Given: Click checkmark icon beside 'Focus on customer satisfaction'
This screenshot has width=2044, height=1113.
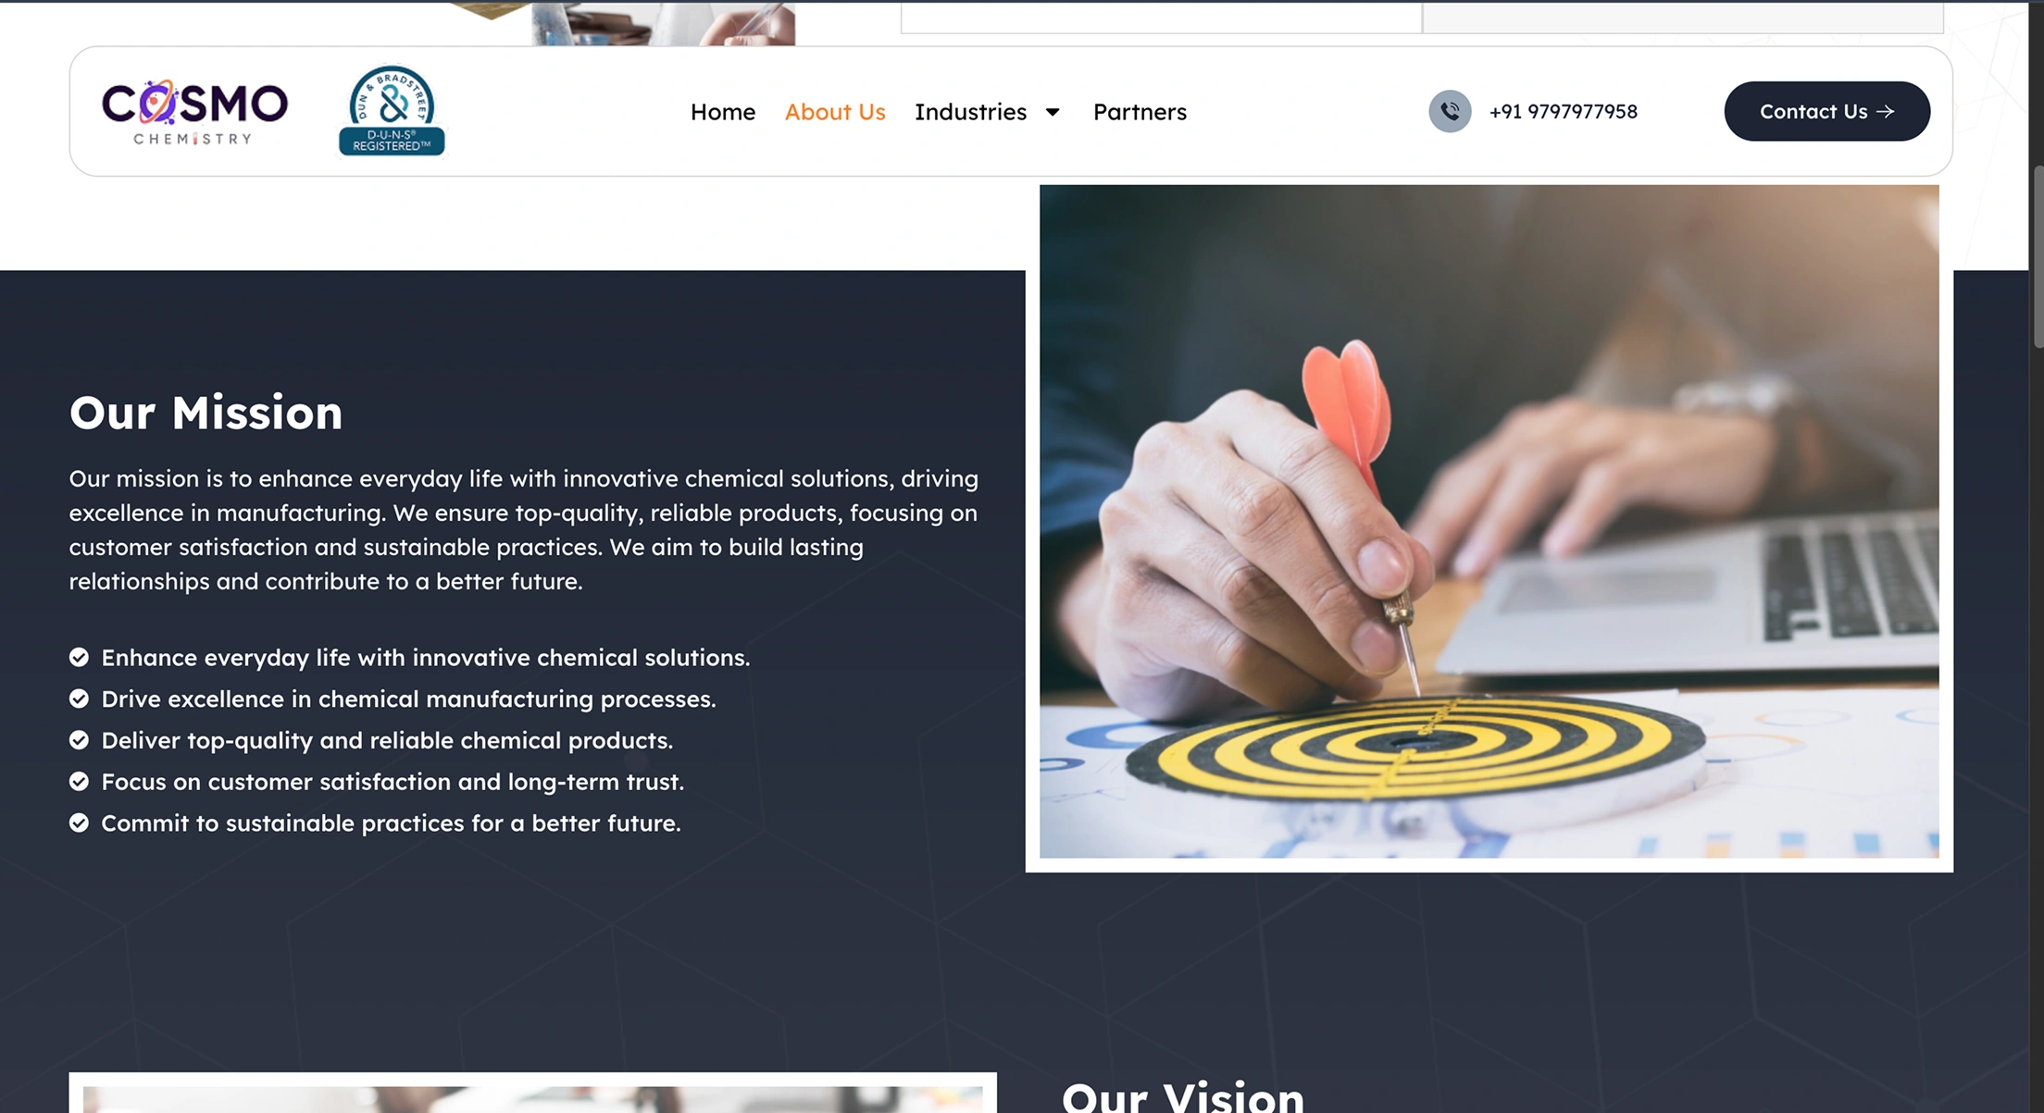Looking at the screenshot, I should 79,782.
